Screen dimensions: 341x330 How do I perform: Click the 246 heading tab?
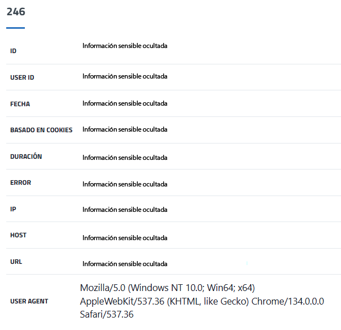16,12
